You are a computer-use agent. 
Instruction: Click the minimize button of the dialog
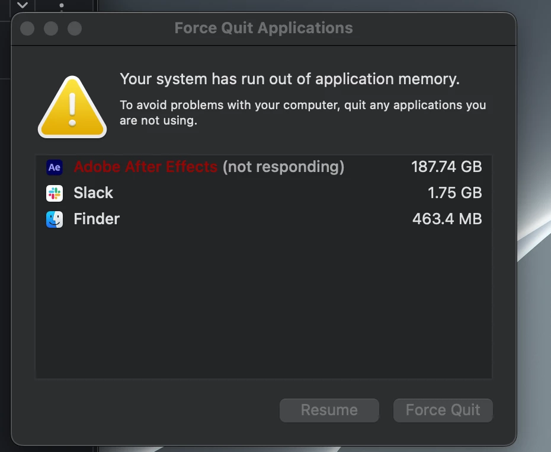pos(51,28)
